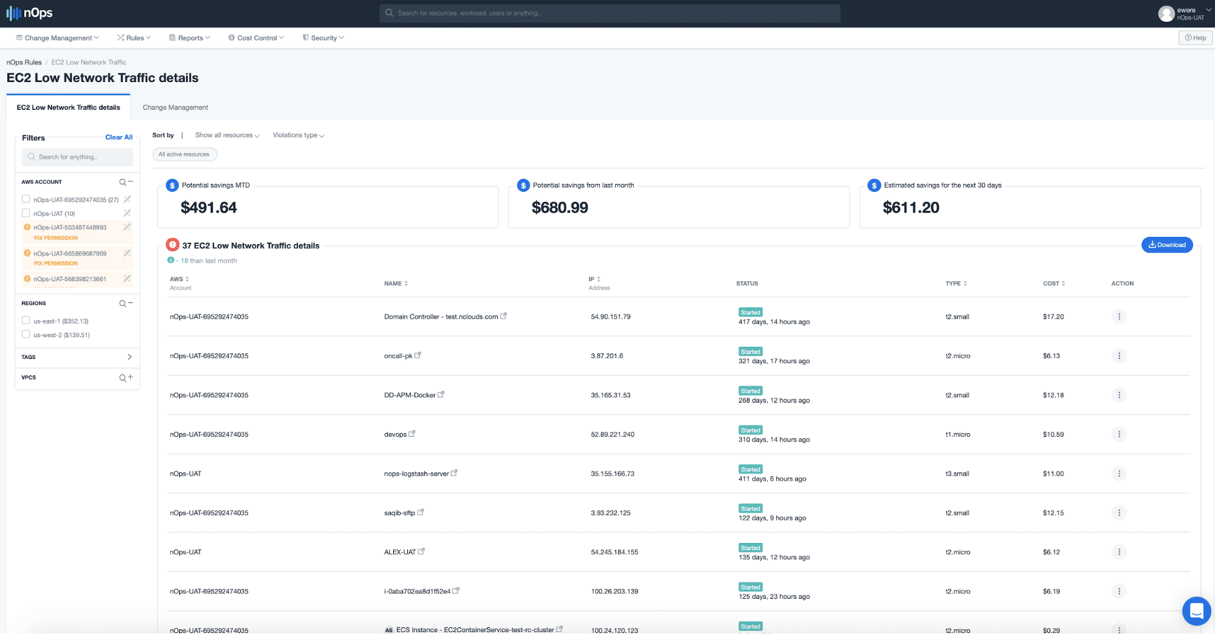Remove All active resources filter chip

click(184, 154)
